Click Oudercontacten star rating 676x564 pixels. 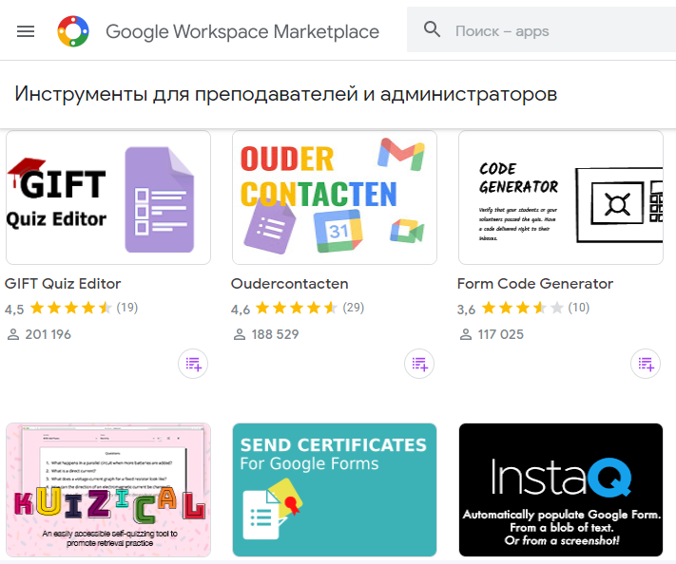coord(297,309)
